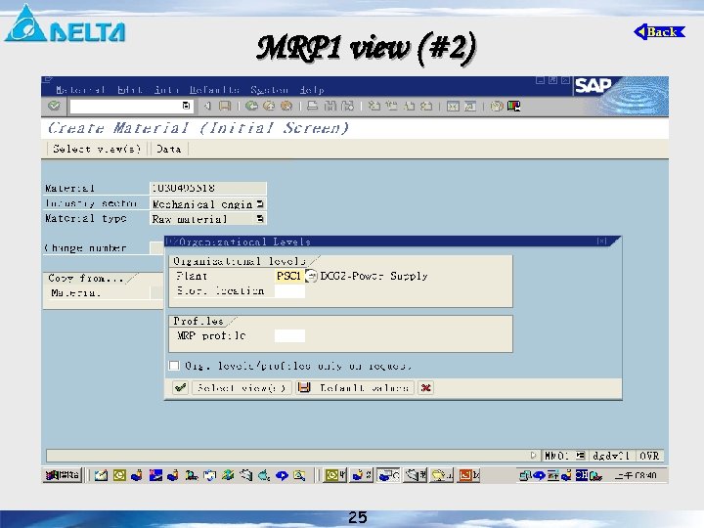704x528 pixels.
Task: Click the First Page toolbar icon
Action: tap(374, 106)
